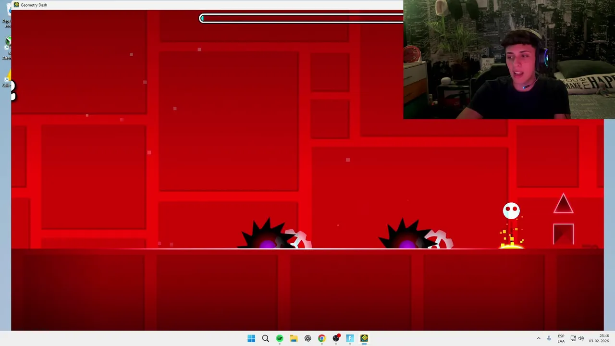This screenshot has height=346, width=615.
Task: Click the red triangle spike ahead
Action: [563, 204]
